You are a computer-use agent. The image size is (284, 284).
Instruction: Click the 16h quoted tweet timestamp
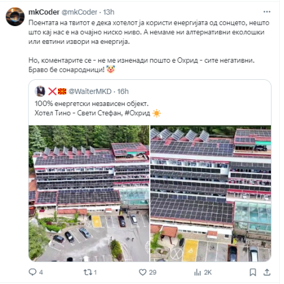point(123,92)
